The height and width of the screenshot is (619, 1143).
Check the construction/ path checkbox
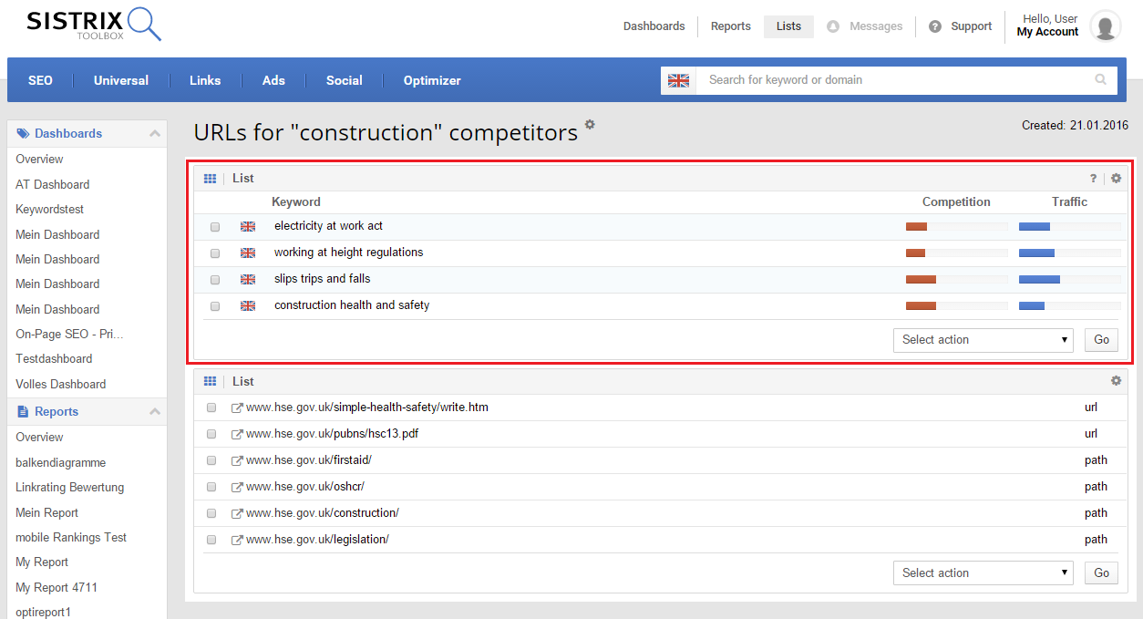pyautogui.click(x=211, y=513)
